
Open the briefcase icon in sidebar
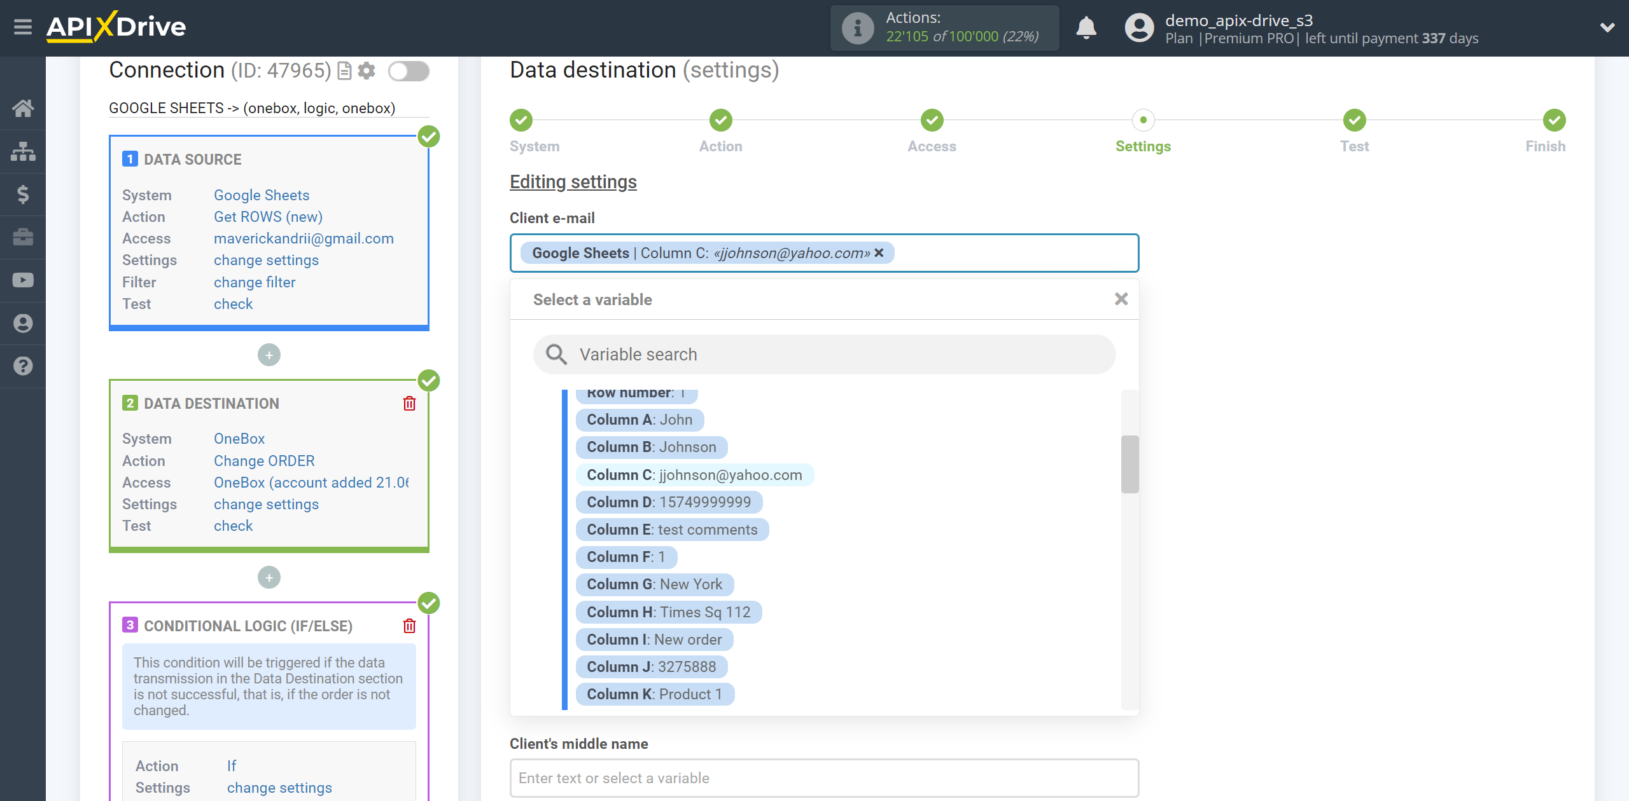pyautogui.click(x=23, y=237)
